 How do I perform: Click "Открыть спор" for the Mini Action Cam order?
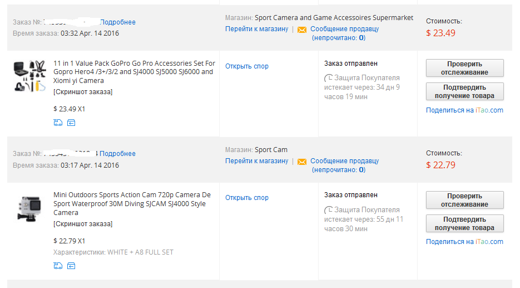246,198
